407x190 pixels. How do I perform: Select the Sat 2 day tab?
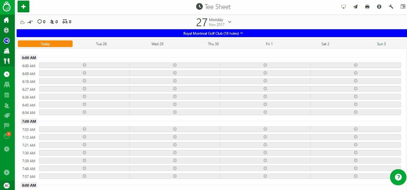click(x=325, y=44)
